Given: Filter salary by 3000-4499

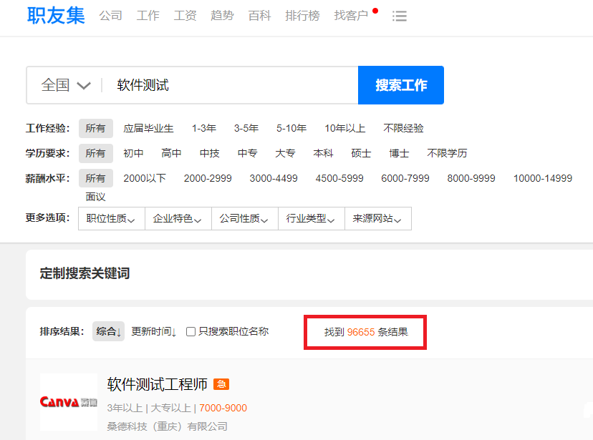Looking at the screenshot, I should [274, 178].
